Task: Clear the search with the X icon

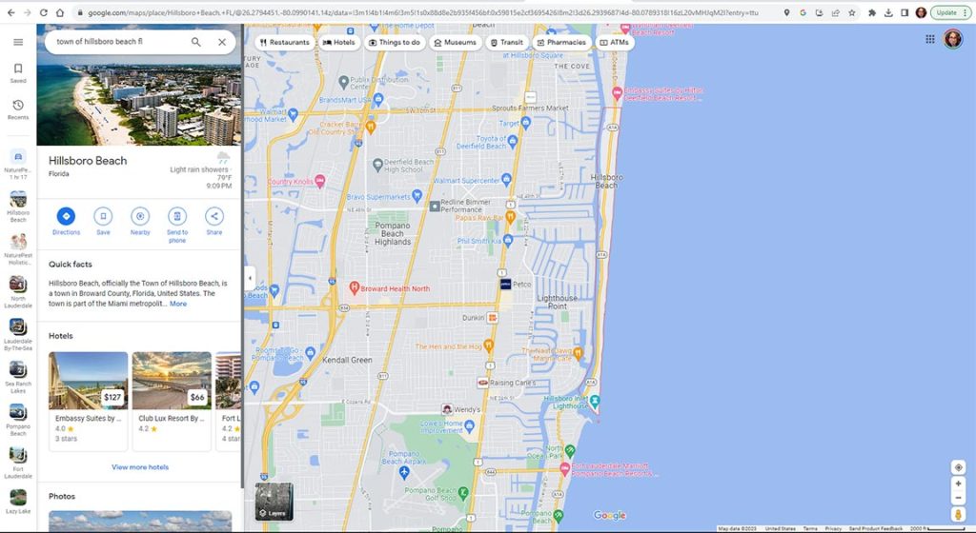Action: [222, 42]
